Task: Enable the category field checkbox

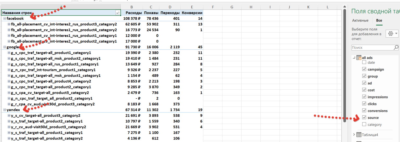Action: [364, 124]
